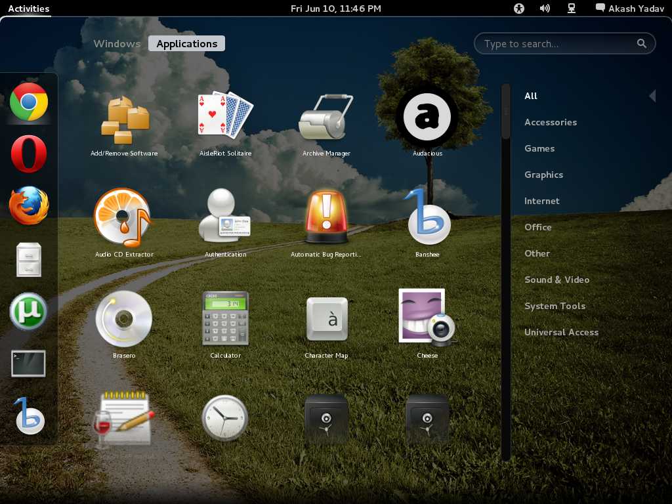Show Sound & Video category apps
The width and height of the screenshot is (672, 504).
click(x=556, y=280)
